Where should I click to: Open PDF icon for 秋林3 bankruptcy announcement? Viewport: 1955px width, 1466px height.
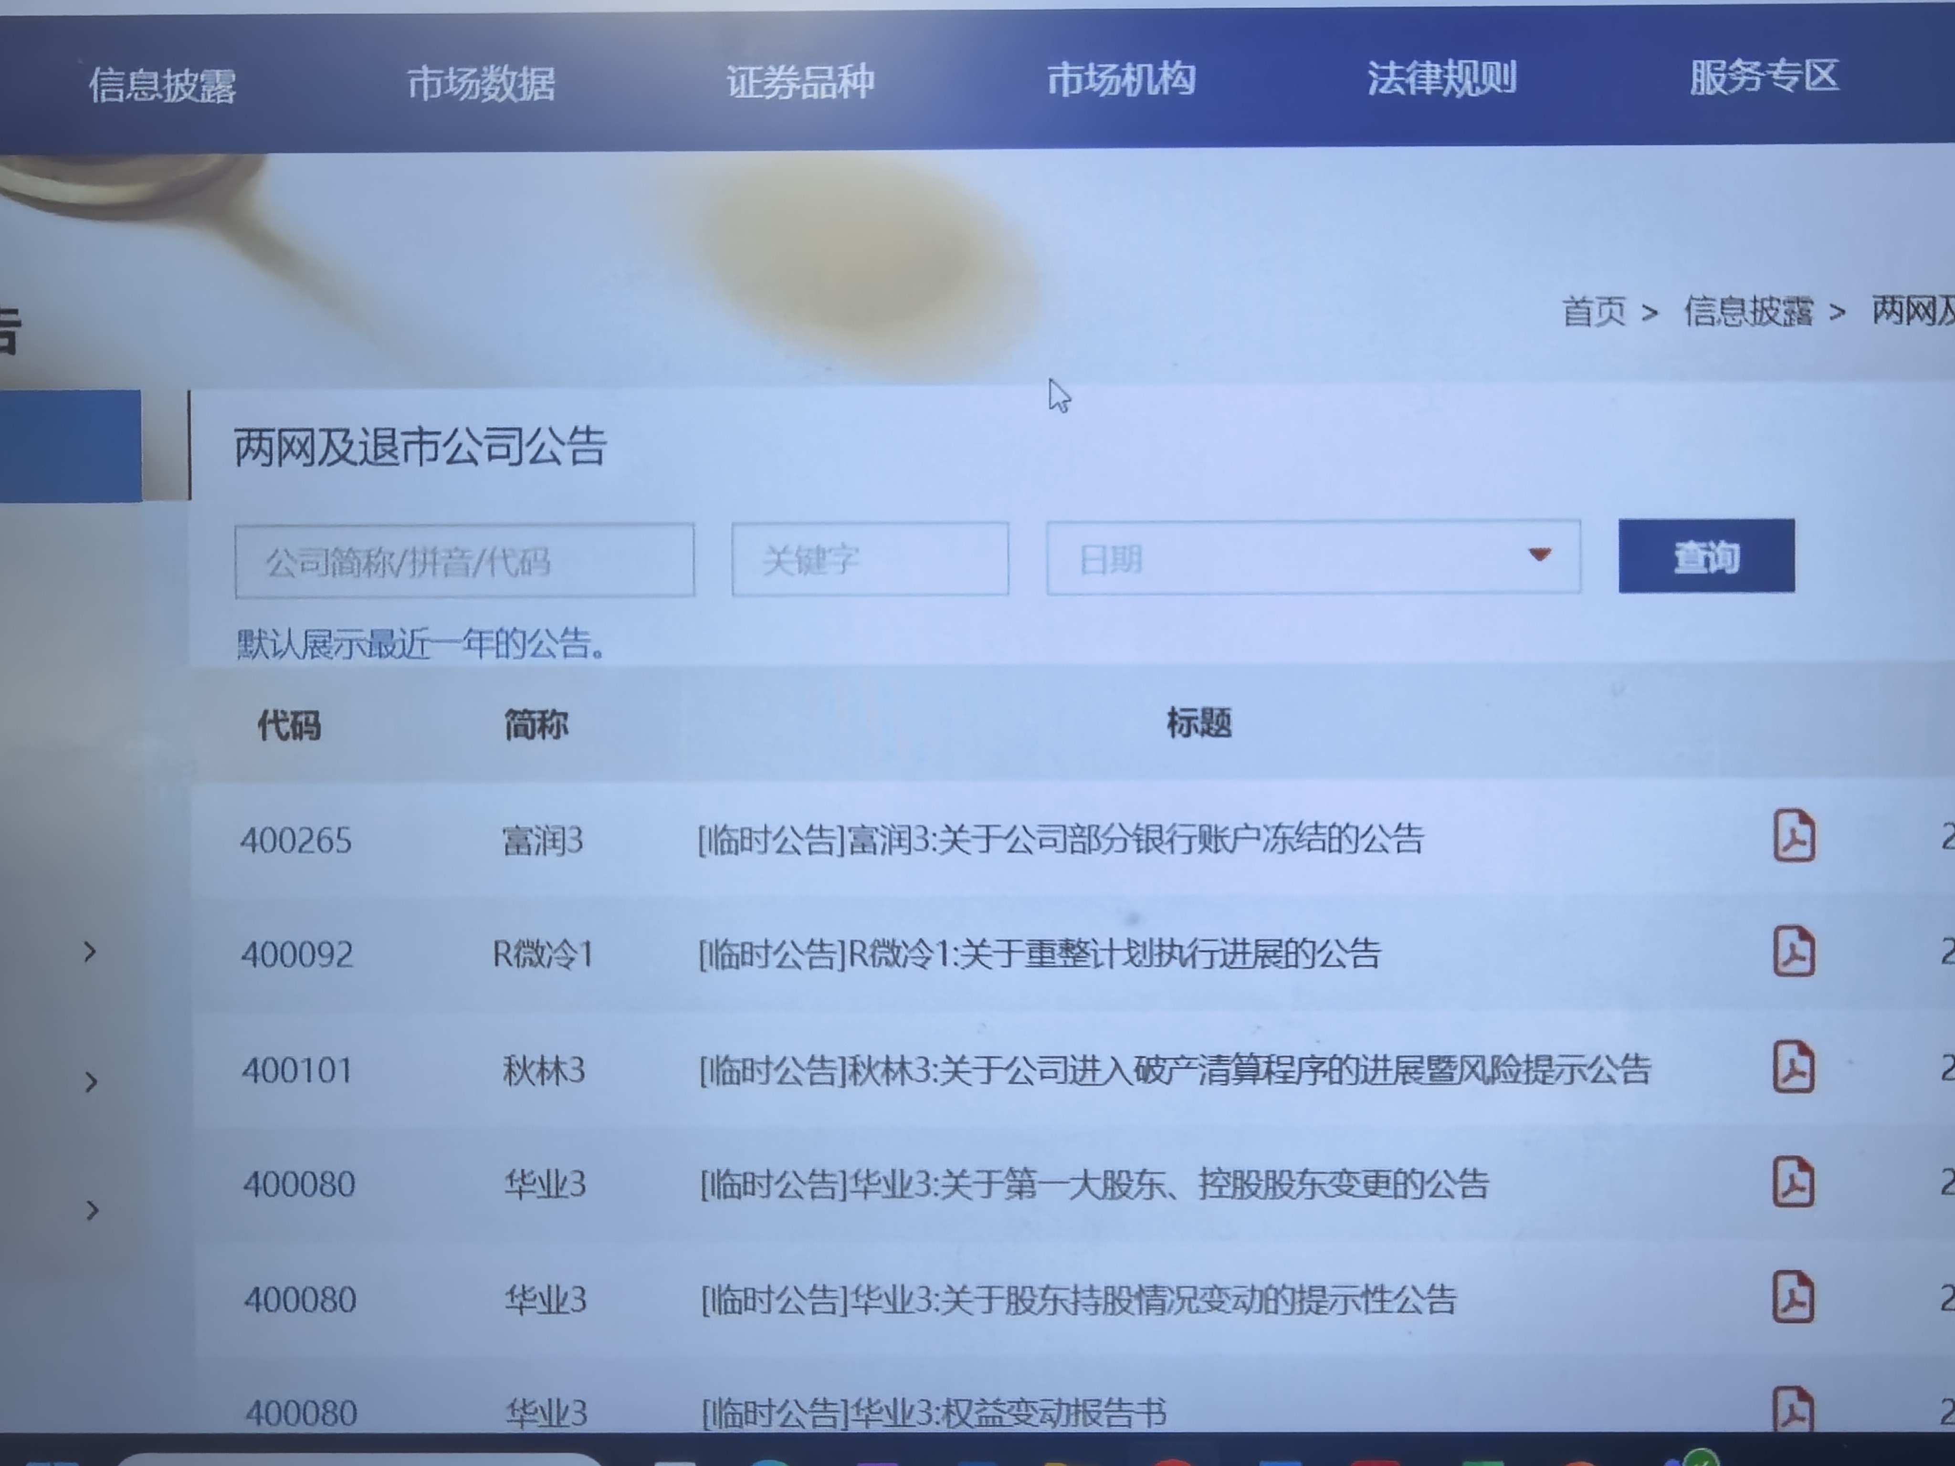pos(1793,1067)
